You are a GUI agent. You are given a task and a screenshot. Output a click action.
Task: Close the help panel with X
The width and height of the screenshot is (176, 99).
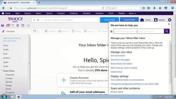(x=169, y=24)
